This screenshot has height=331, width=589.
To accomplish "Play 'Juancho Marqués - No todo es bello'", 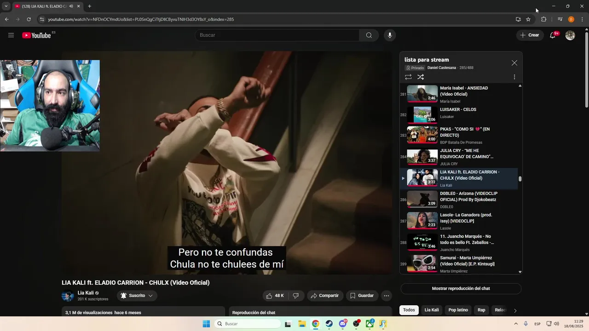I will (459, 242).
